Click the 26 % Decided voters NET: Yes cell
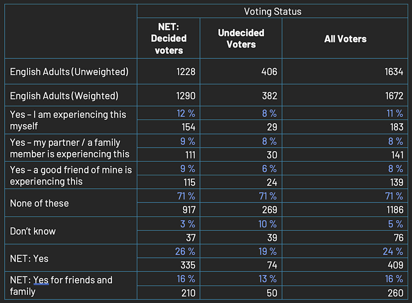412x303 pixels. pos(186,251)
